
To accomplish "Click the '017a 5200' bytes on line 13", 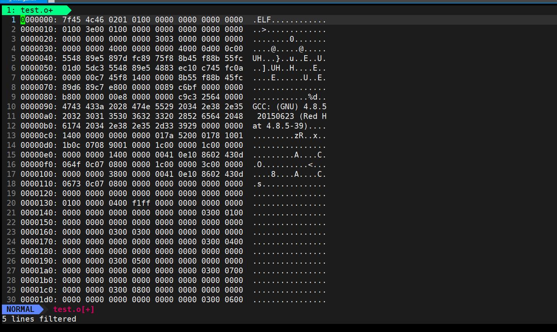I will tap(176, 136).
